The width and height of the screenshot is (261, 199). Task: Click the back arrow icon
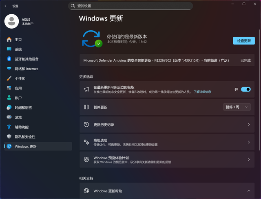click(6, 6)
